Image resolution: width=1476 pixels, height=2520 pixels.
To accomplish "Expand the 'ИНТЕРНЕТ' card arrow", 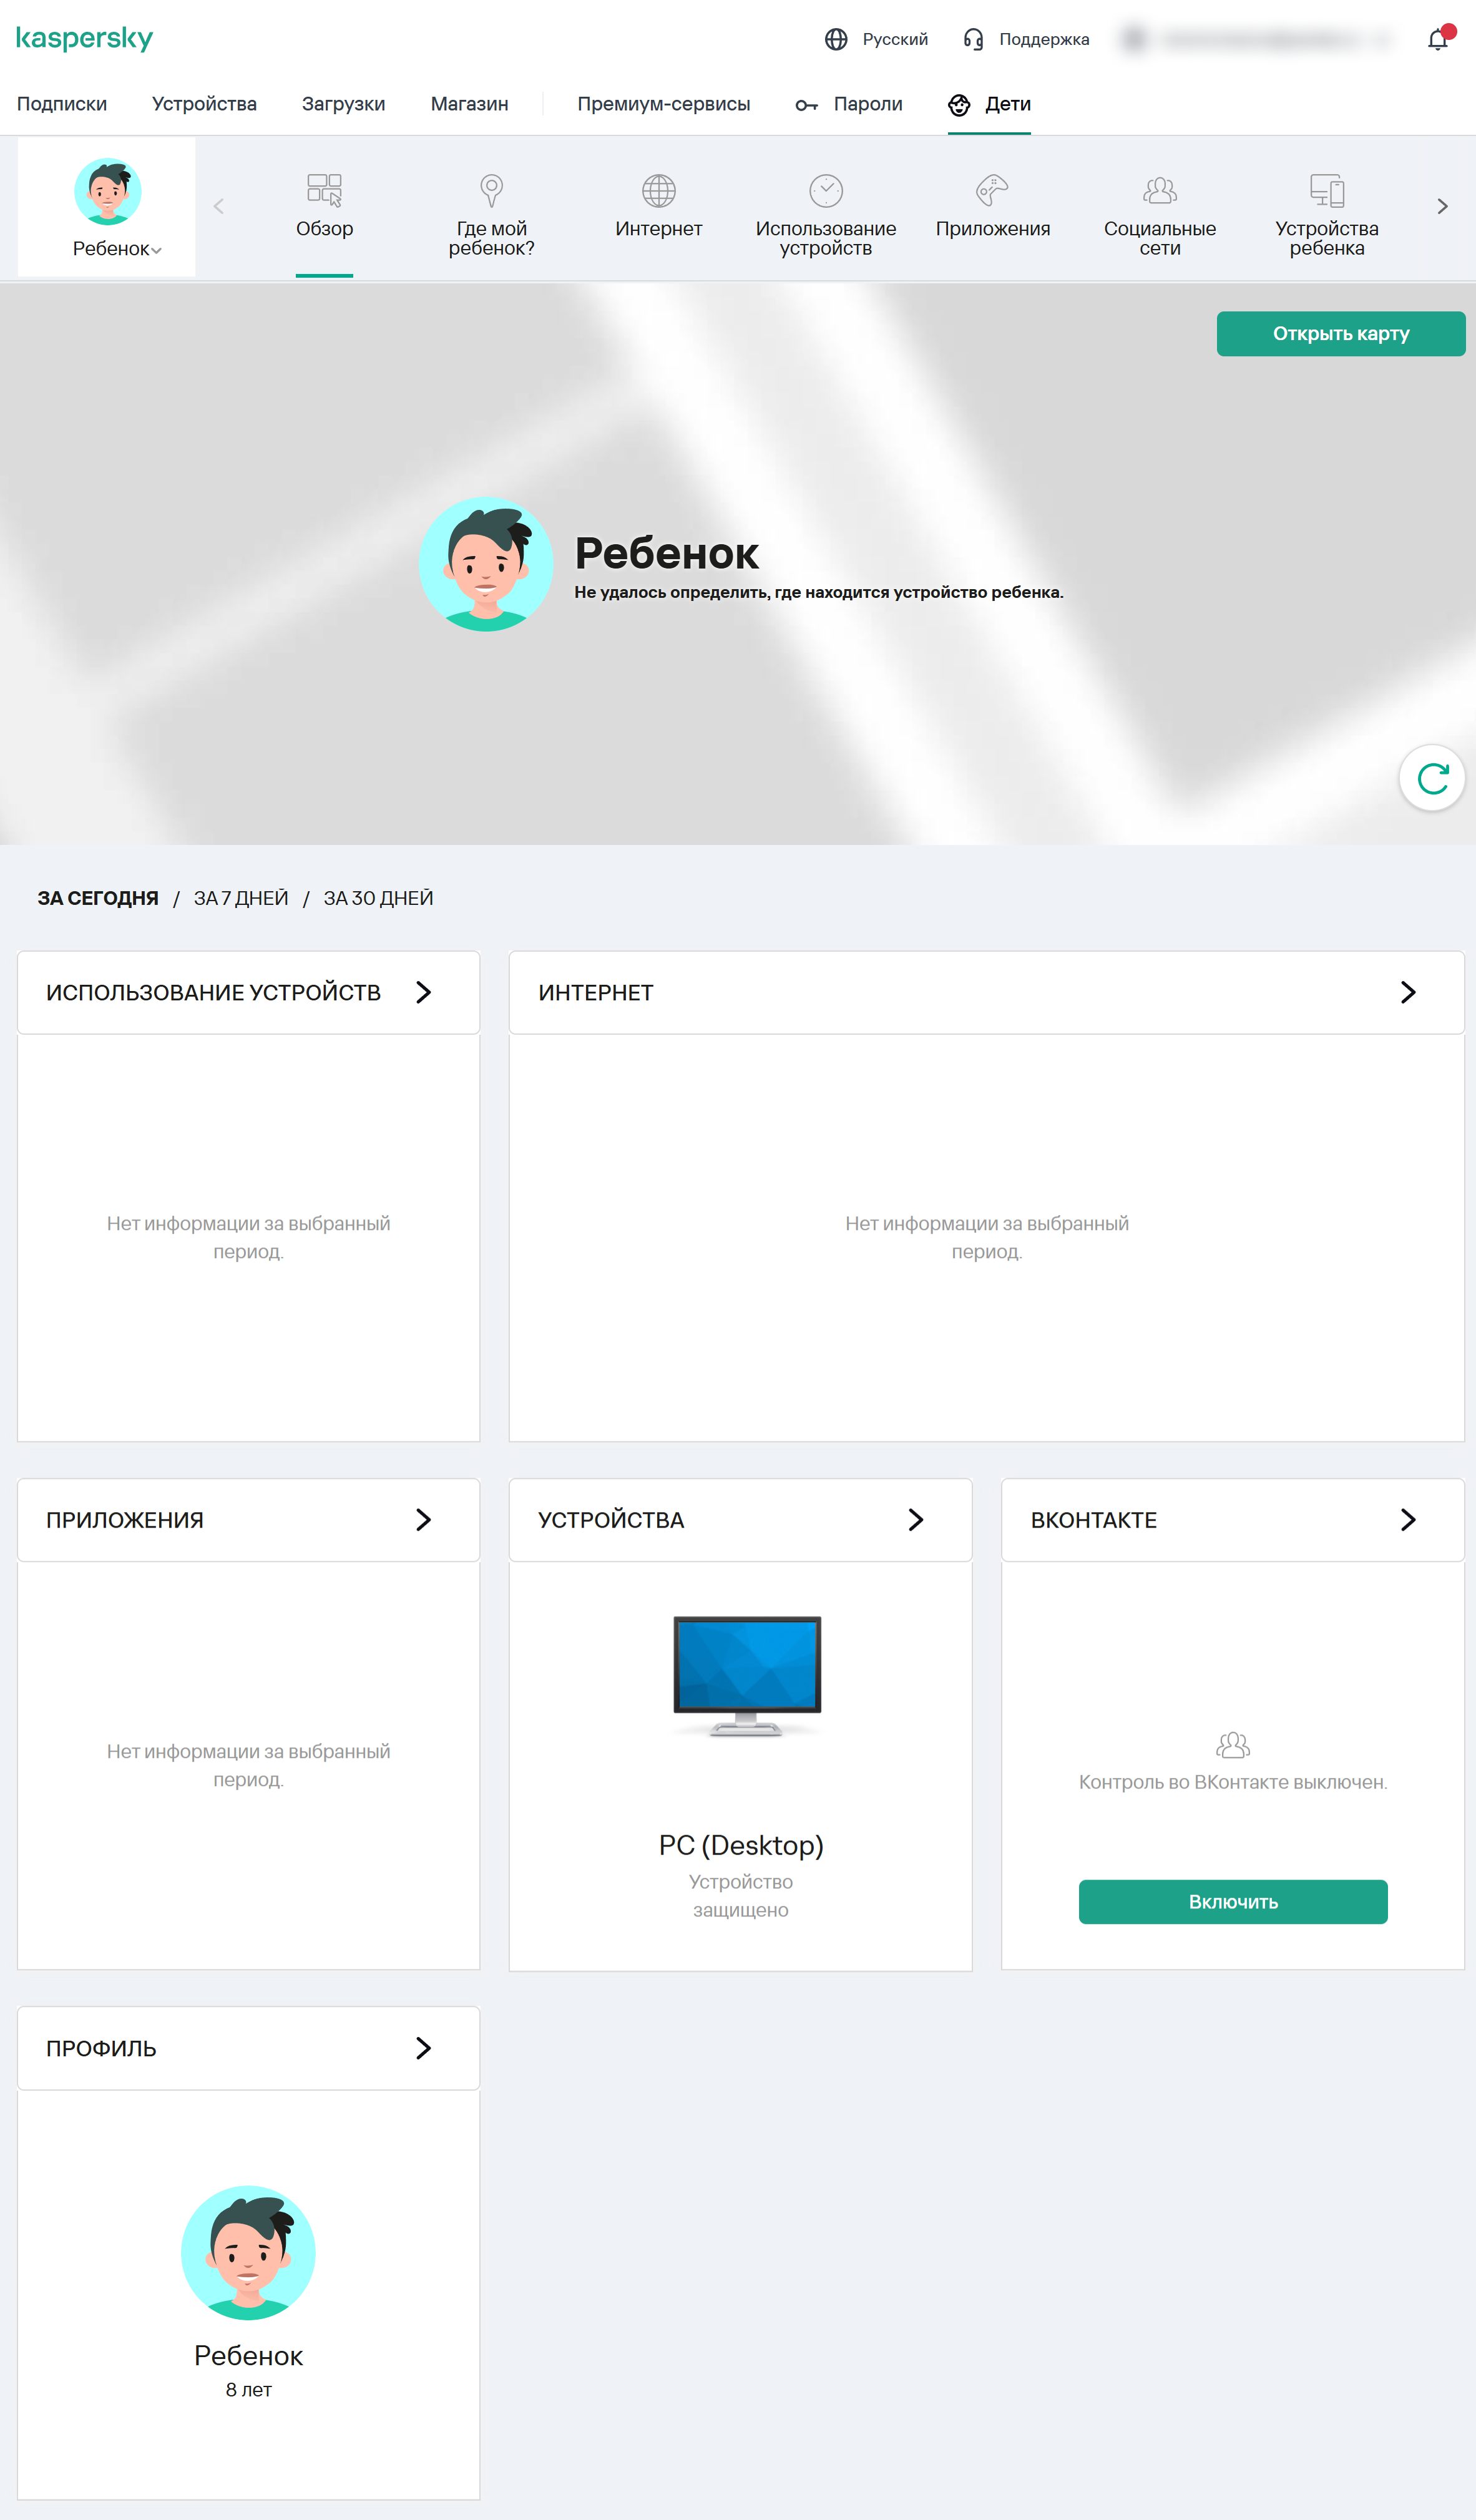I will coord(1407,992).
